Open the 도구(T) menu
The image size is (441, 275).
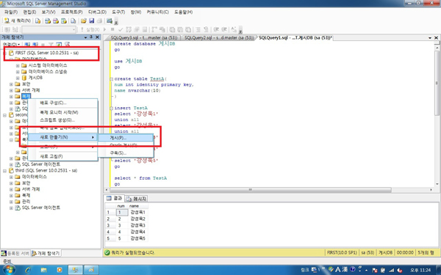118,12
